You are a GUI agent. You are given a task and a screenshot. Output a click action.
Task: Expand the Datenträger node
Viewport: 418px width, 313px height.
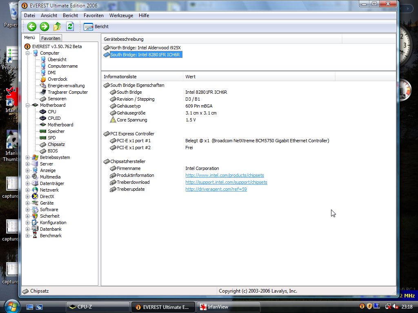point(27,183)
